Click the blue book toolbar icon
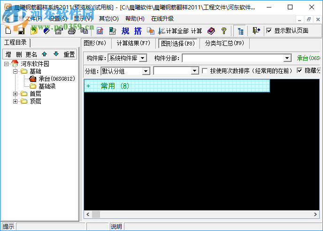 point(46,31)
